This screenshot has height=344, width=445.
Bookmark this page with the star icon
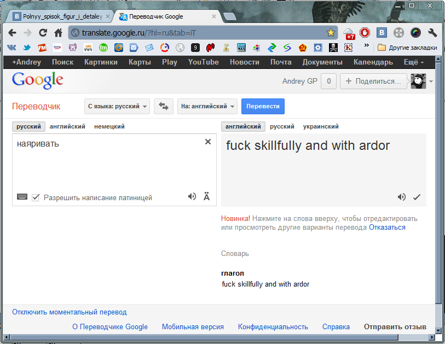331,33
